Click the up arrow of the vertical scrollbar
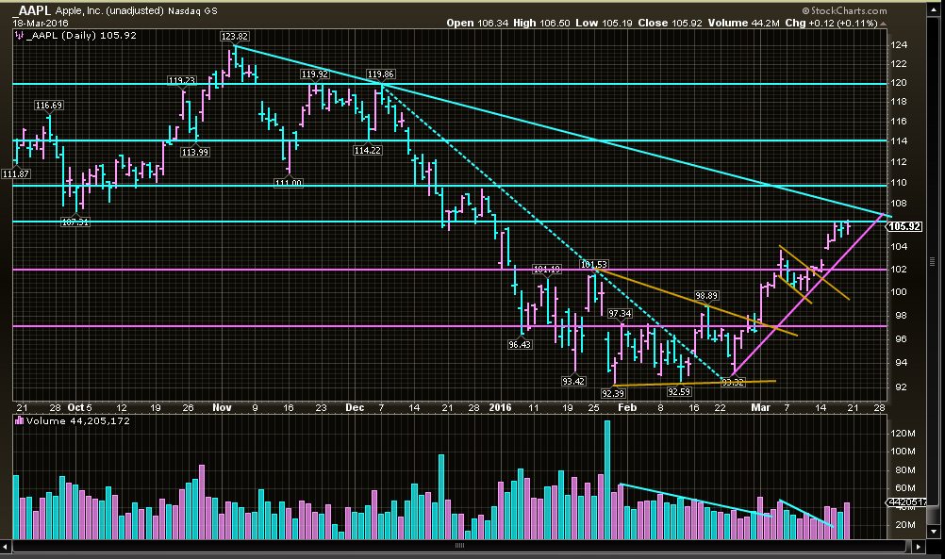 [x=934, y=8]
